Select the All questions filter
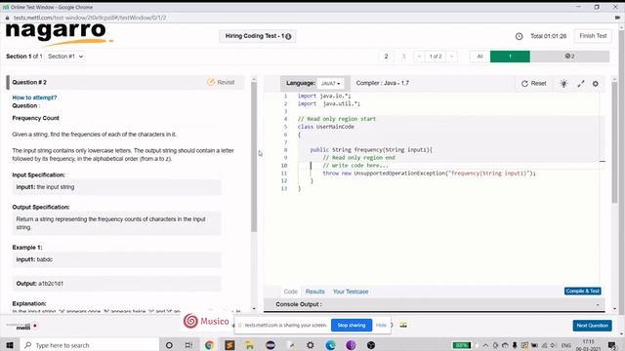 [479, 57]
